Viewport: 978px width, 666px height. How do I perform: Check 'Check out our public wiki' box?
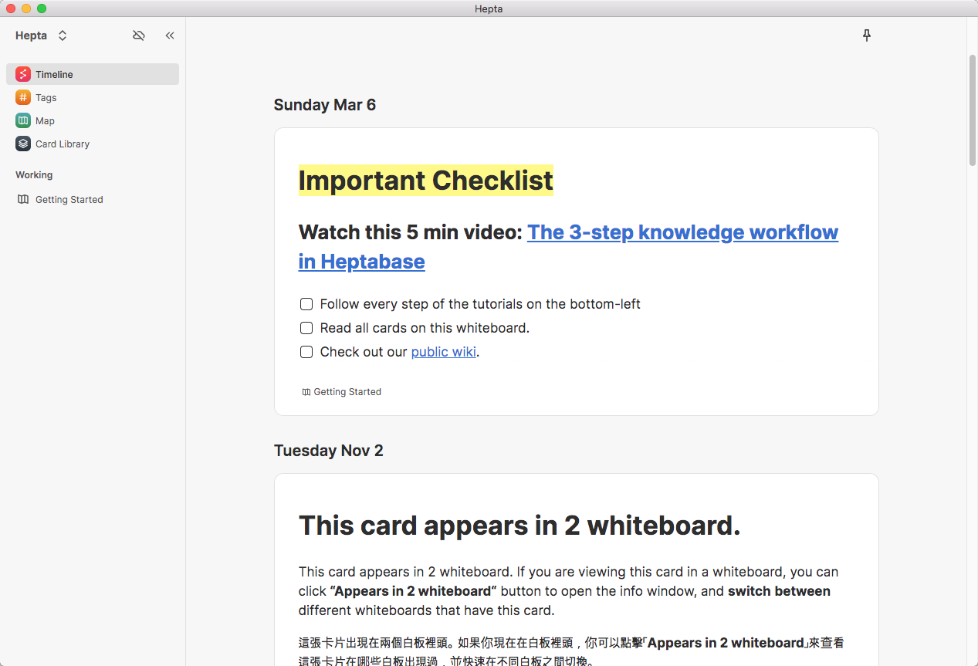pyautogui.click(x=306, y=352)
